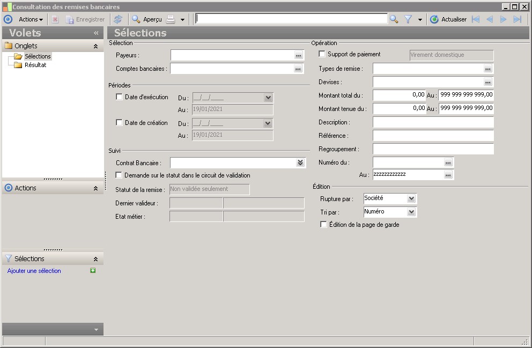Collapse the Onglets section header
Image resolution: width=532 pixels, height=348 pixels.
click(x=95, y=46)
